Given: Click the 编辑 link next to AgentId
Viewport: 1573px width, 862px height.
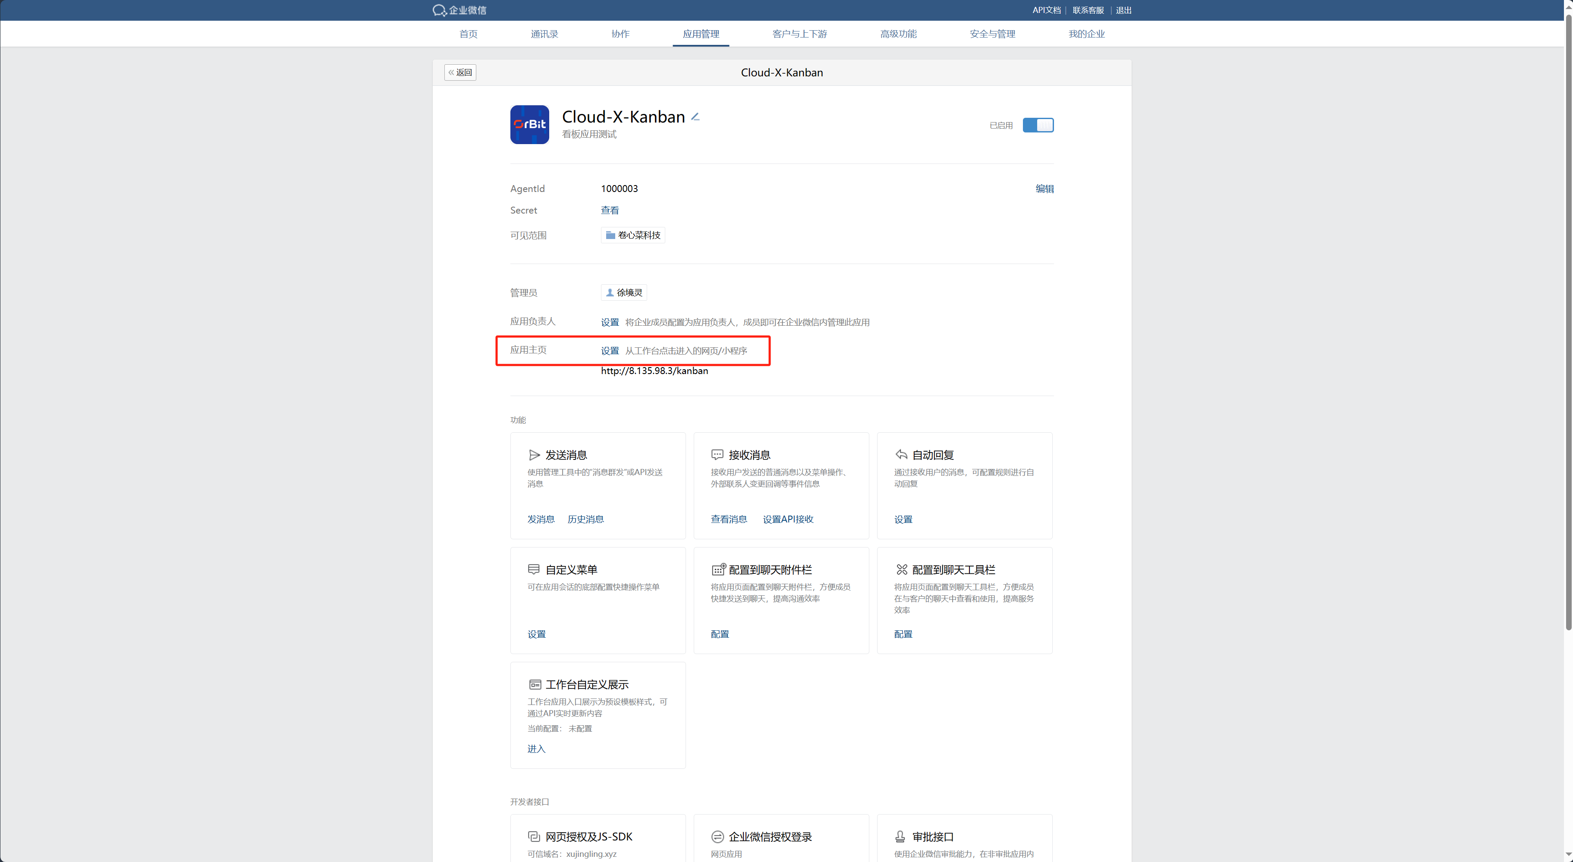Looking at the screenshot, I should coord(1044,189).
